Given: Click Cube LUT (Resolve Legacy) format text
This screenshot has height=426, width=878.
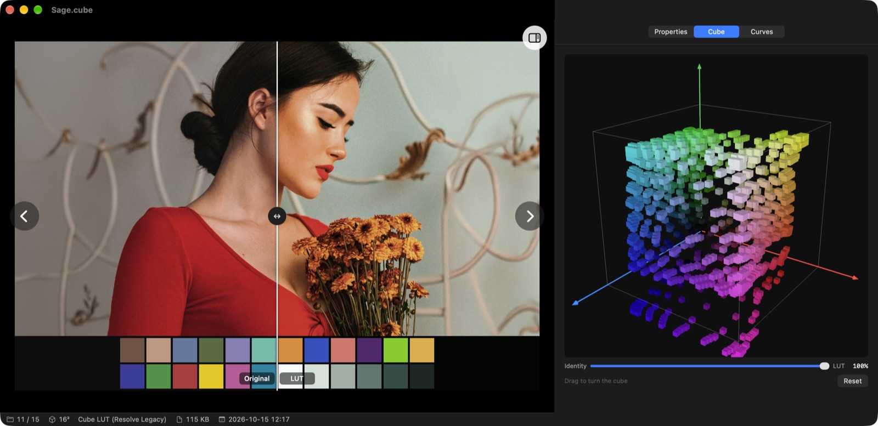Looking at the screenshot, I should pyautogui.click(x=122, y=419).
